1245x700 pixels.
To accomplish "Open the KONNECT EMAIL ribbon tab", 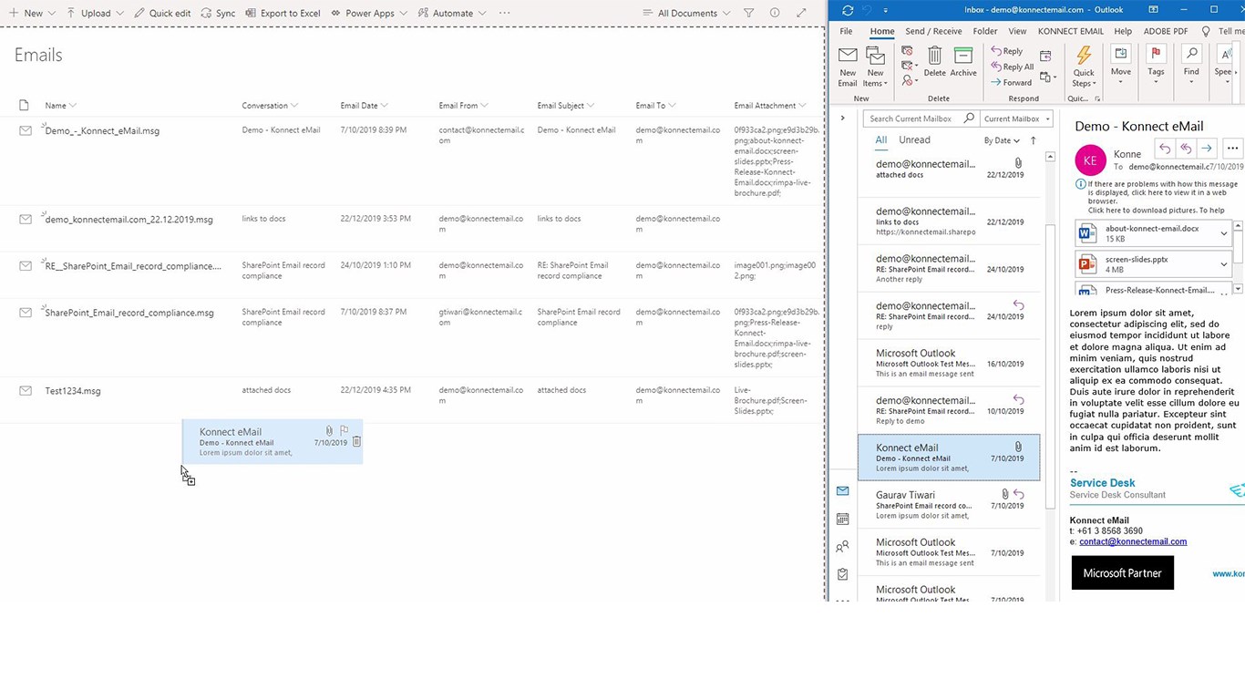I will [1071, 31].
